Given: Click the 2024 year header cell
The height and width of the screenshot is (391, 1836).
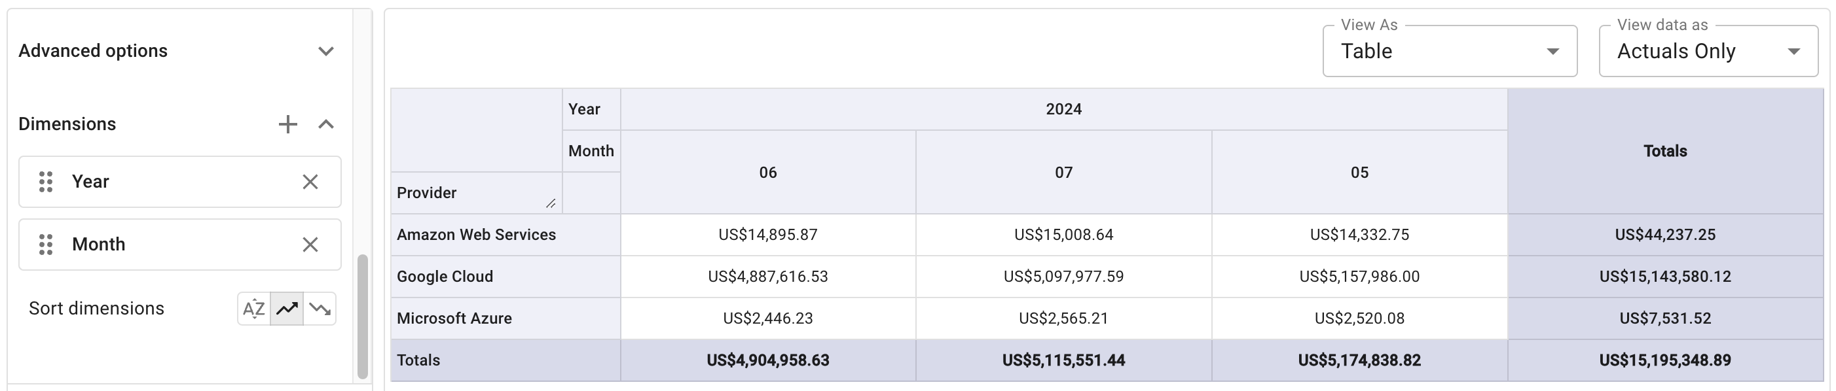Looking at the screenshot, I should [x=1063, y=110].
